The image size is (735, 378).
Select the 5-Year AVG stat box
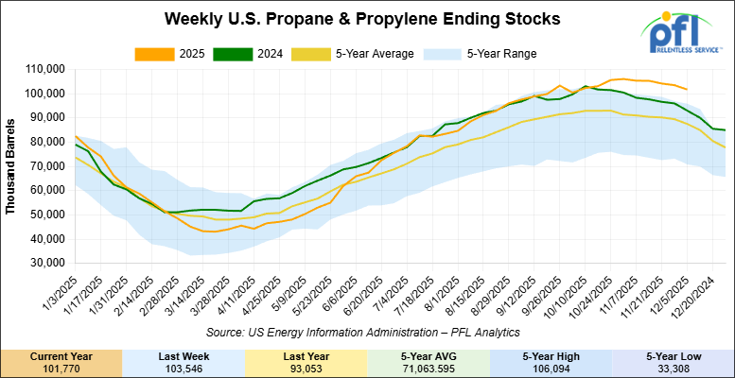tap(429, 364)
